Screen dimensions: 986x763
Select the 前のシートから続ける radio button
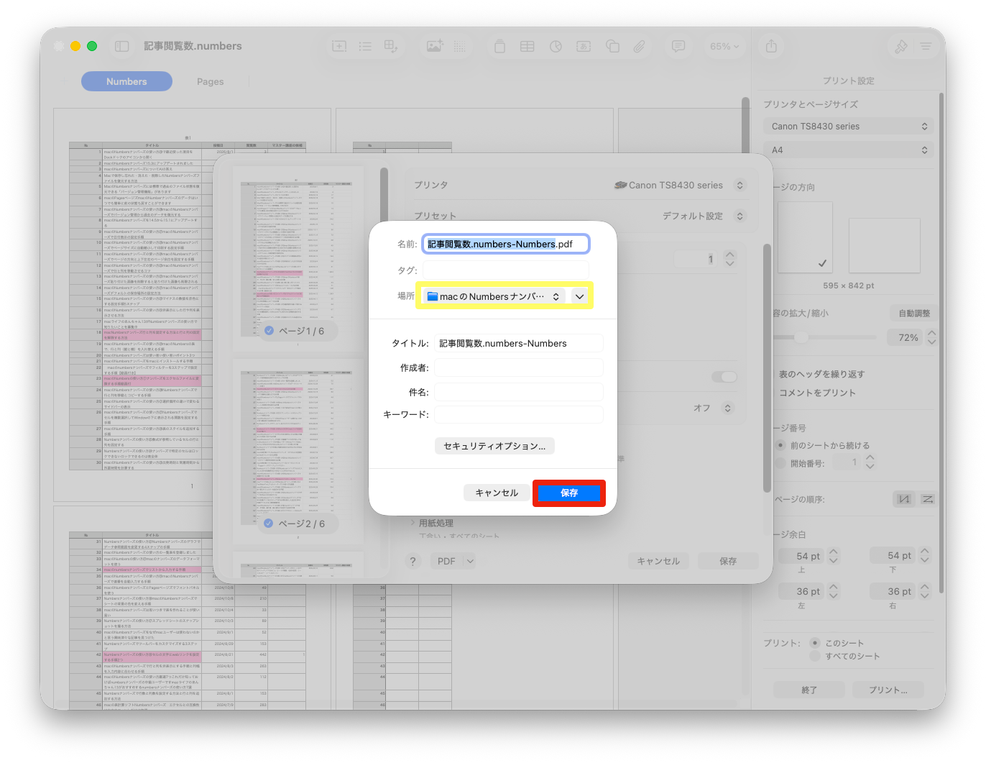(x=780, y=445)
